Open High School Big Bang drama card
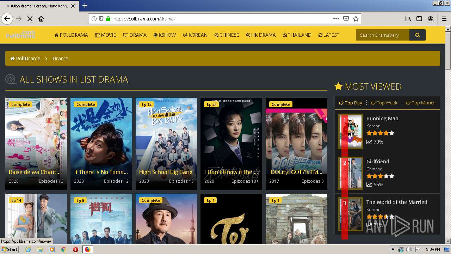This screenshot has width=451, height=254. 166,144
